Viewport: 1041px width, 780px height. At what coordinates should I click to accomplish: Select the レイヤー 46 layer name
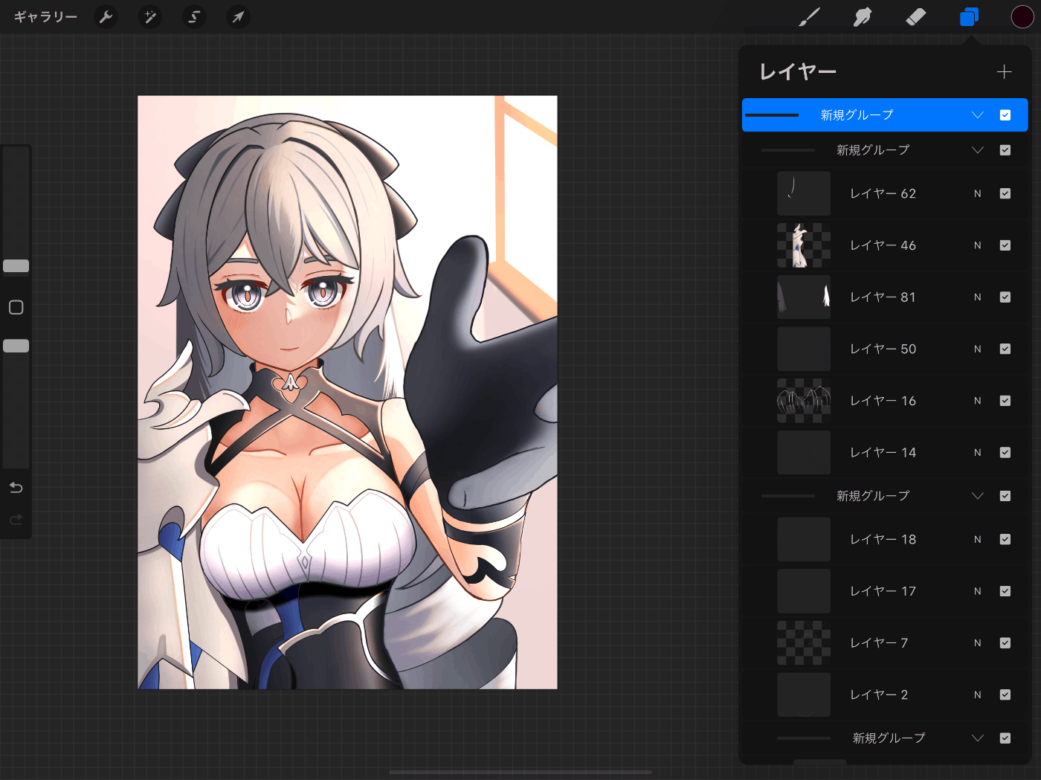883,245
